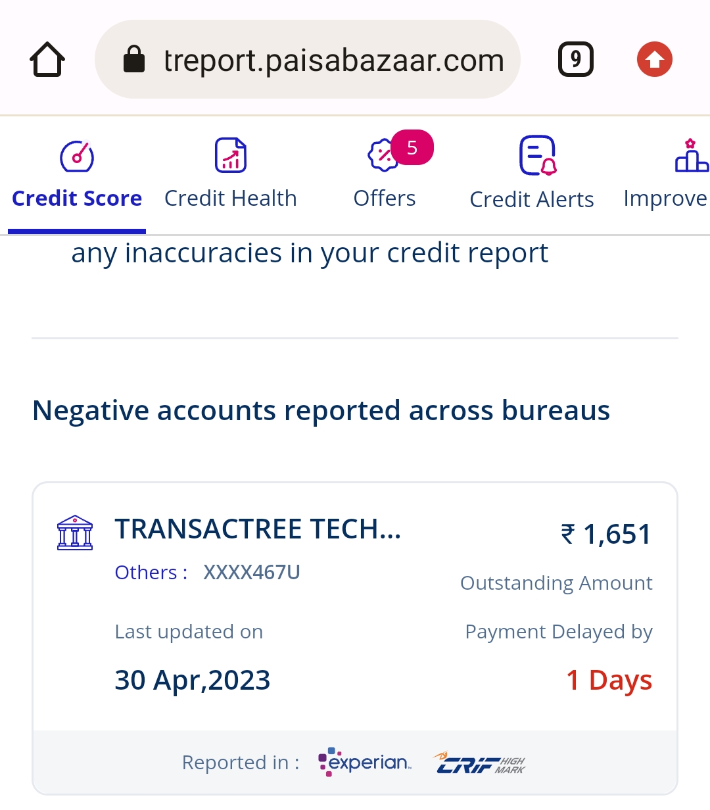This screenshot has width=710, height=810.
Task: Click the red 5 offers notification badge
Action: point(412,147)
